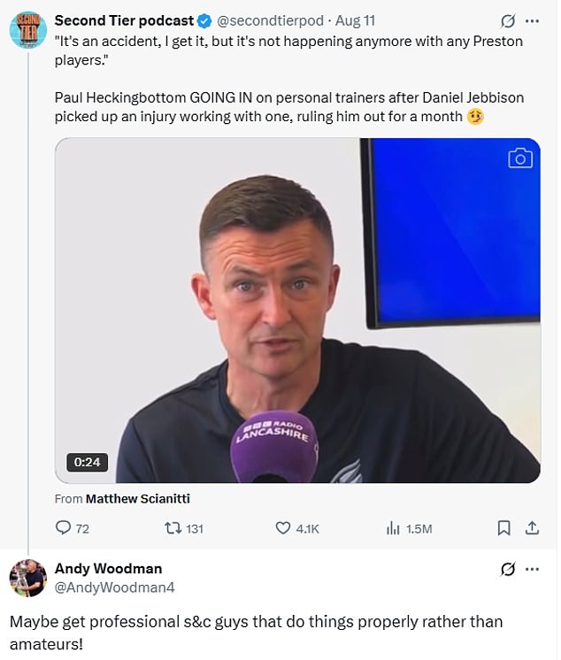Open Andy Woodman's profile picture
Screen dimensions: 561x660
(28, 578)
